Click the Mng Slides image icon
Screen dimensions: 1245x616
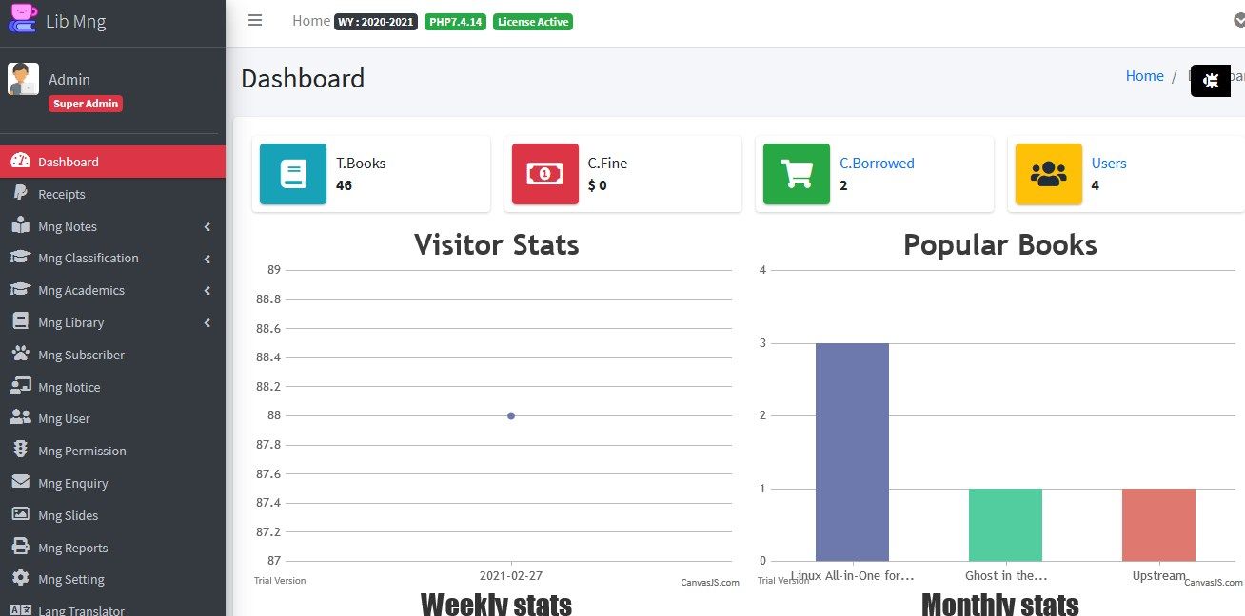[20, 514]
